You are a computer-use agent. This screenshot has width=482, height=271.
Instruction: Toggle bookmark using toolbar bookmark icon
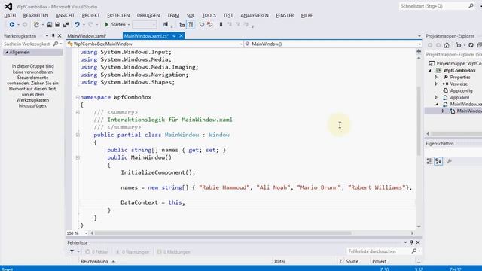[221, 24]
